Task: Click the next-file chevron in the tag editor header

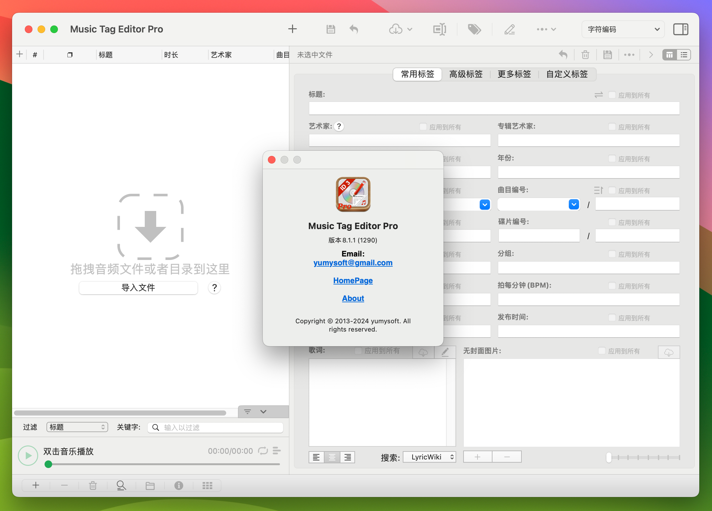Action: (651, 55)
